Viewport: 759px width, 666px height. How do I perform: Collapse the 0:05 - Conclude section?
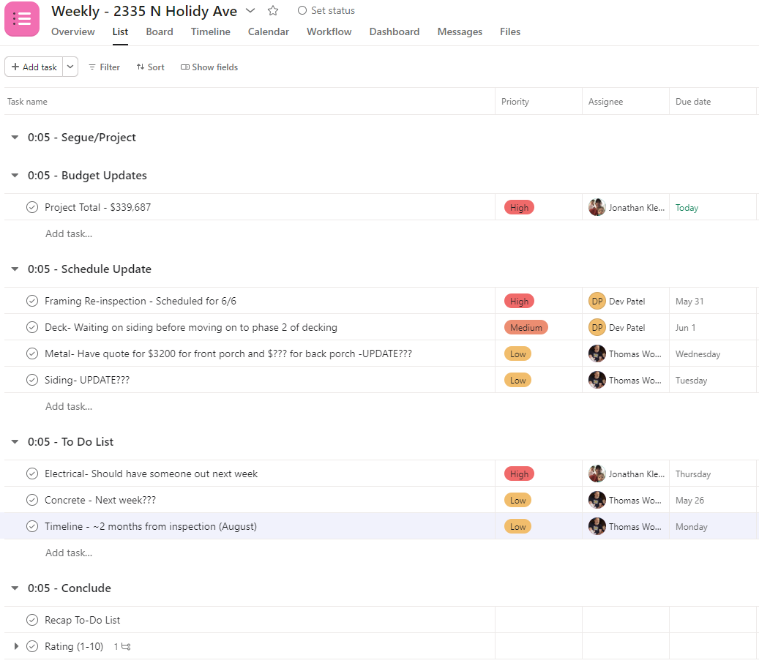point(15,588)
